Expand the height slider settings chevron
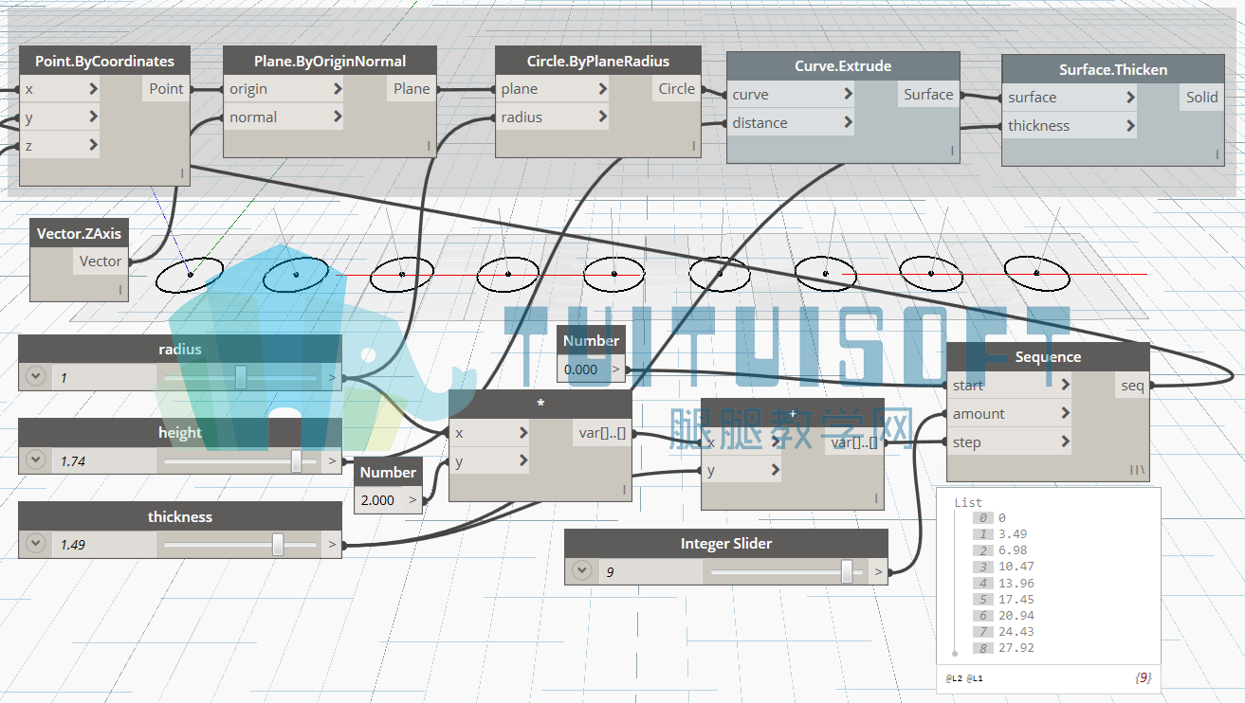The width and height of the screenshot is (1245, 703). [x=36, y=460]
